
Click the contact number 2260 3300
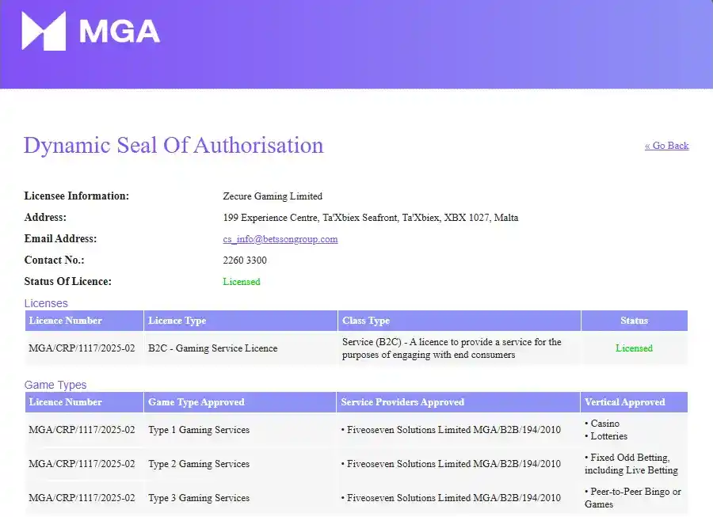(x=245, y=260)
